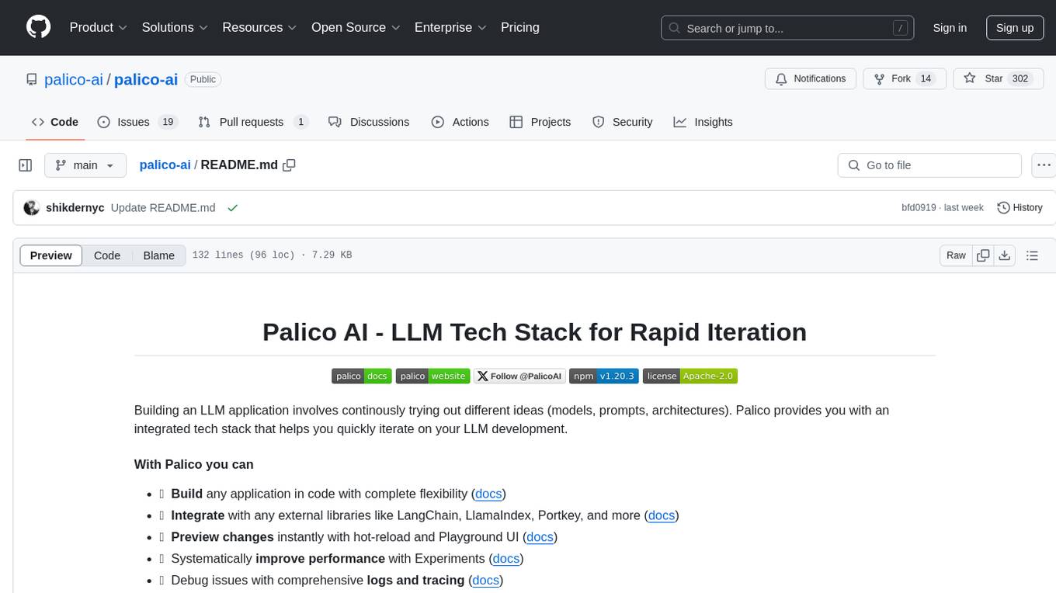Open the Projects tab

pyautogui.click(x=540, y=122)
